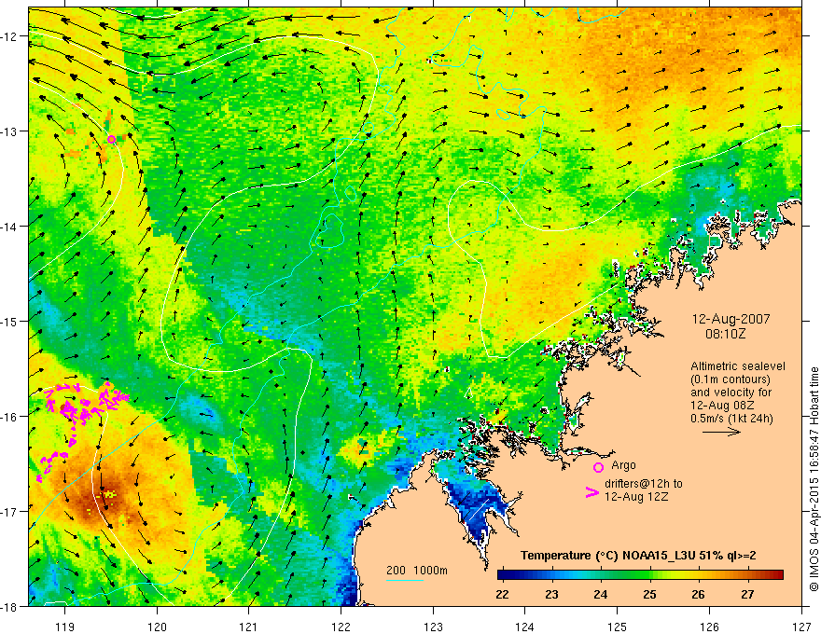Click the color bar tick label 27
The height and width of the screenshot is (634, 821).
[747, 594]
